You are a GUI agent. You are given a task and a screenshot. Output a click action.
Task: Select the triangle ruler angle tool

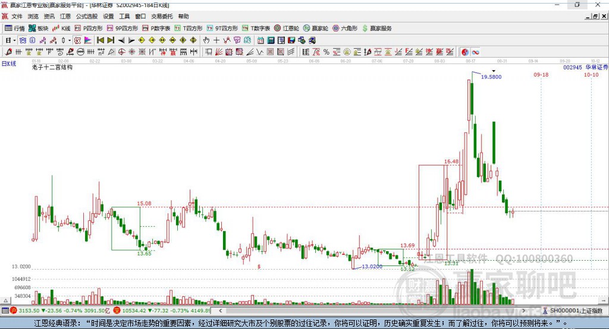point(111,52)
